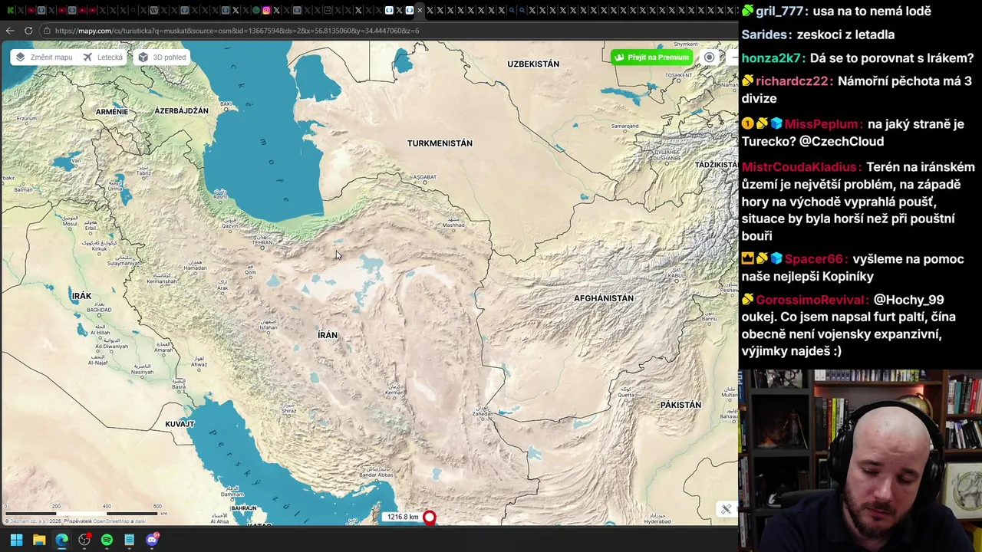Open site info icon beside the URL
982x552 pixels.
click(x=47, y=31)
